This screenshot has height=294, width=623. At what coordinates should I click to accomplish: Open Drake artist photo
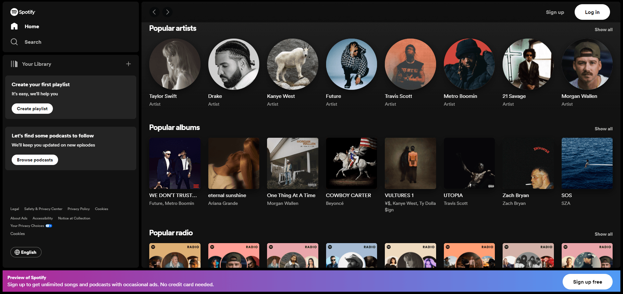click(x=234, y=64)
